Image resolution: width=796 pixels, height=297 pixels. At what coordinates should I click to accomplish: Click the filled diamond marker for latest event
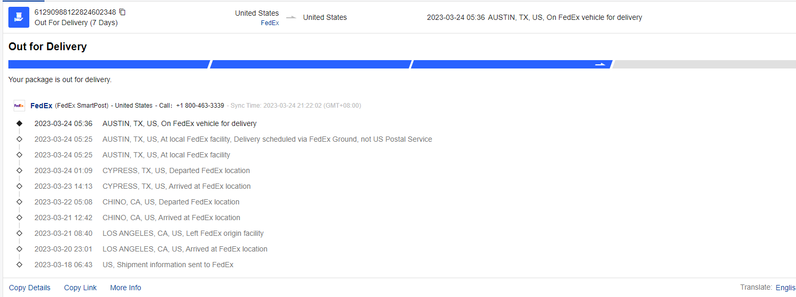(x=19, y=123)
